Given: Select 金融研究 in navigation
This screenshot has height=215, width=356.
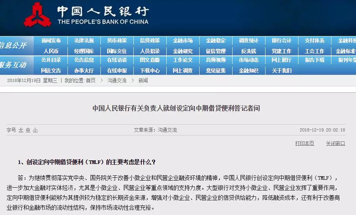Looking at the screenshot, I should click(183, 51).
